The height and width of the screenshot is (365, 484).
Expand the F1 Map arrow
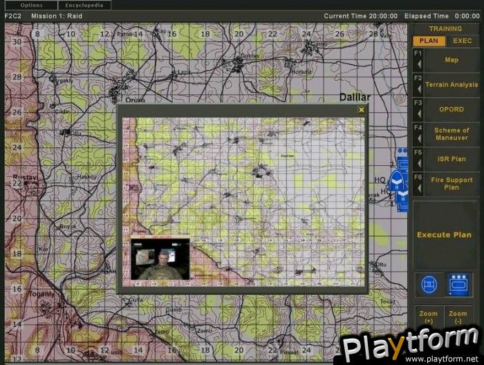pos(420,64)
